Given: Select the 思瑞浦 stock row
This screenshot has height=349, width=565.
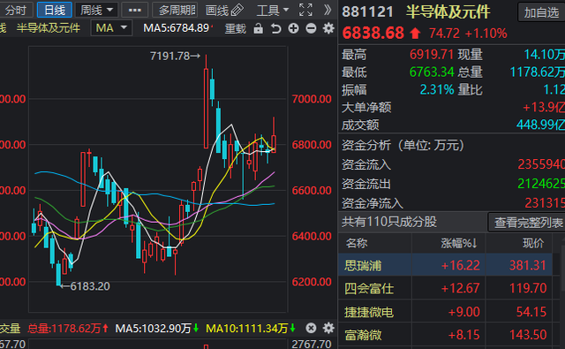Looking at the screenshot, I should click(445, 265).
